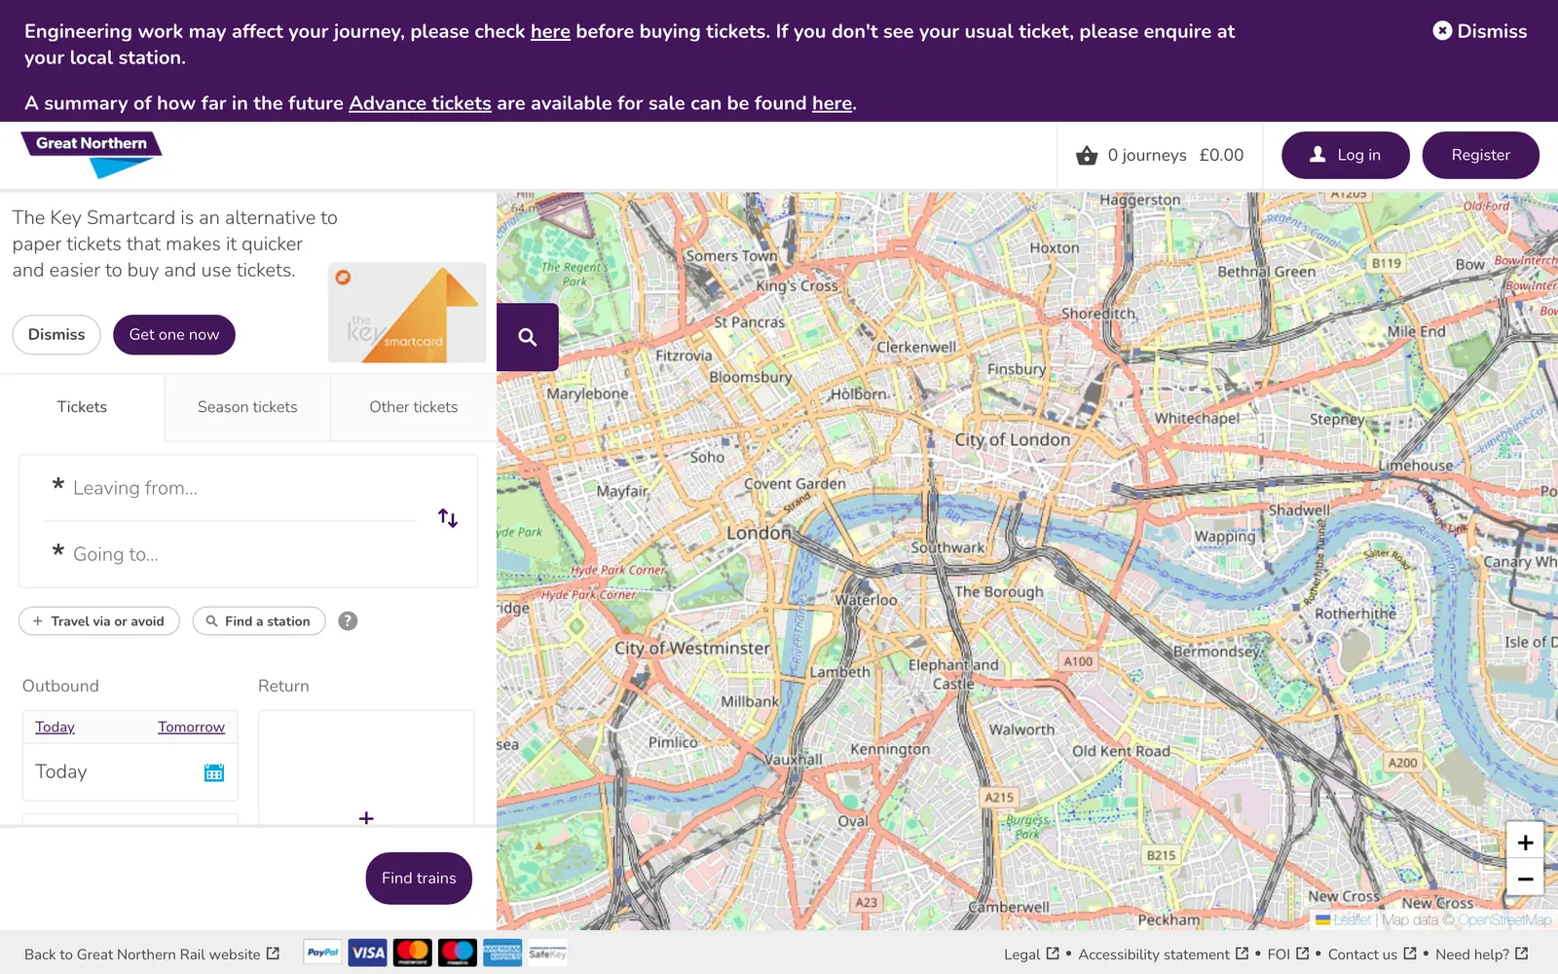Focus the Leaving from field
This screenshot has height=974, width=1558.
click(x=230, y=488)
